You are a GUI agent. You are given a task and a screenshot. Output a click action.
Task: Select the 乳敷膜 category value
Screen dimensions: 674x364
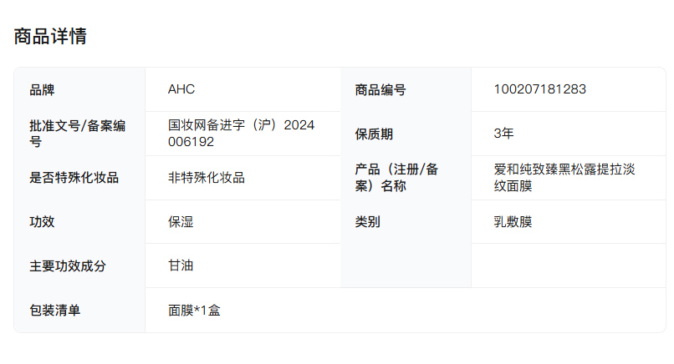513,222
